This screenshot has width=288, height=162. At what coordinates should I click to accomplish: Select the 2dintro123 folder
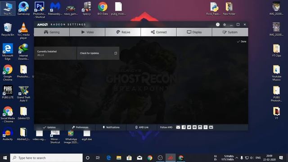click(x=23, y=113)
